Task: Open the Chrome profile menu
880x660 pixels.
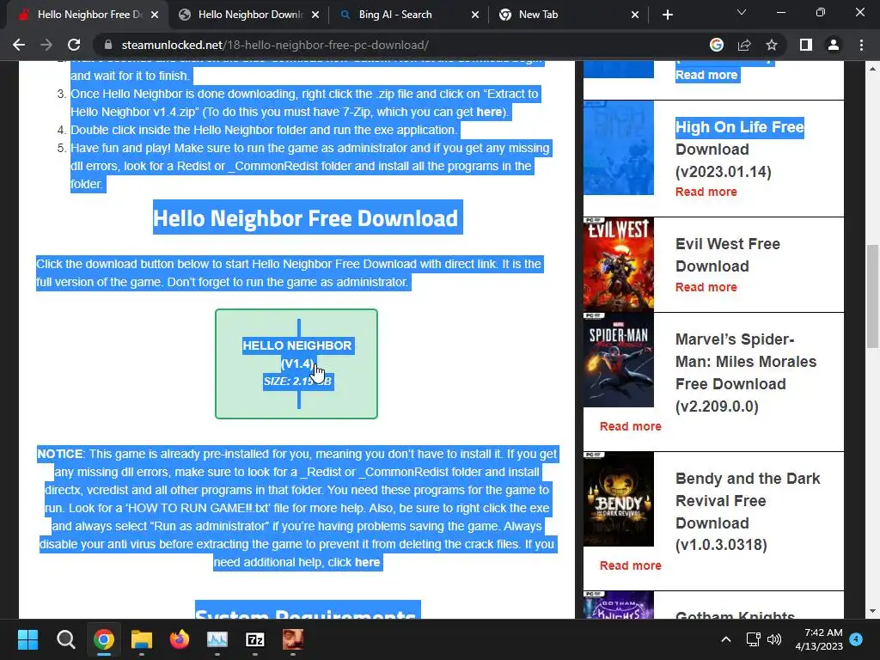Action: click(x=834, y=45)
